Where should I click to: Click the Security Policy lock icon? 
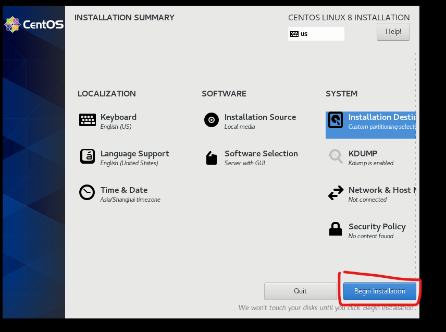(336, 229)
